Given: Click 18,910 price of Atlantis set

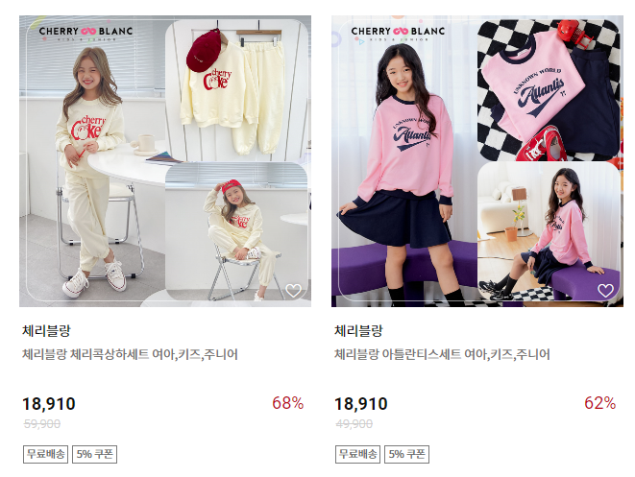Looking at the screenshot, I should [361, 404].
